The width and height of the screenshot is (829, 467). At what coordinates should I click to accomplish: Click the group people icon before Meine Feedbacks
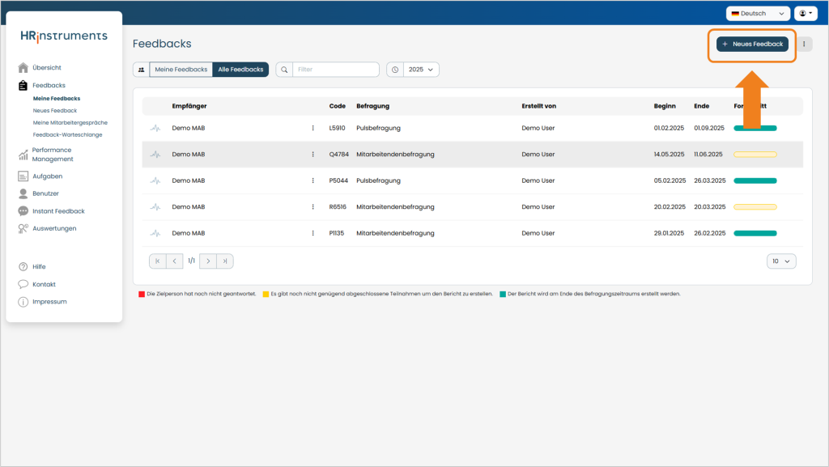pyautogui.click(x=141, y=70)
